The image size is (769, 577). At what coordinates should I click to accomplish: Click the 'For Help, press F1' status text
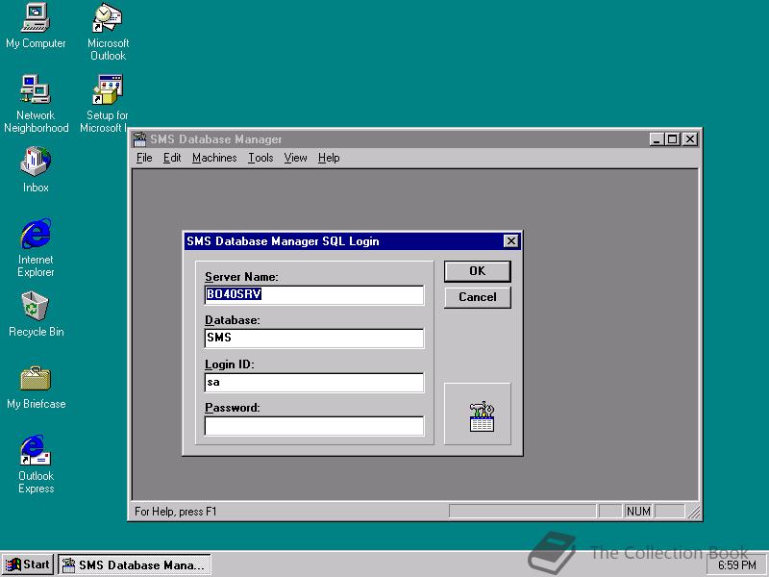175,512
